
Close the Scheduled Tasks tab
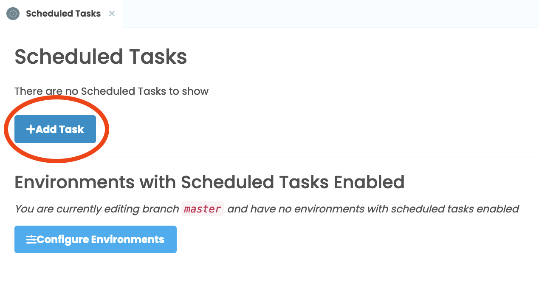(111, 14)
